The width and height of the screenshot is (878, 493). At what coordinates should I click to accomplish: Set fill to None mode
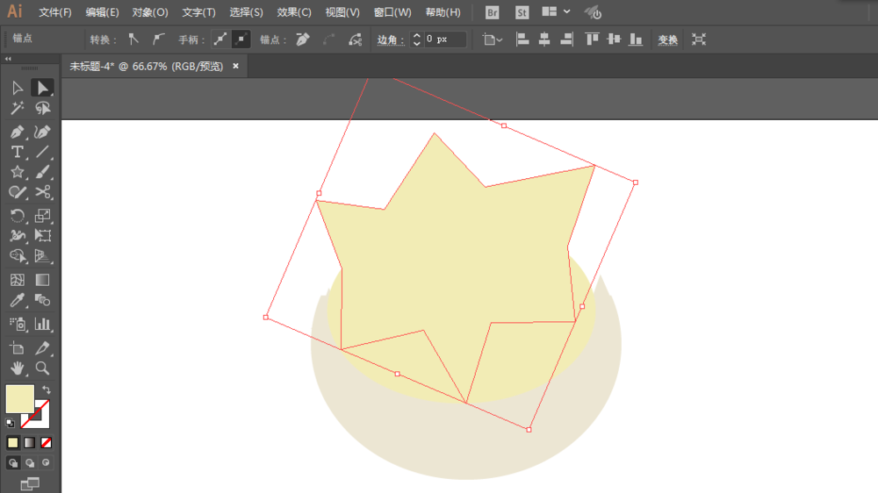coord(46,443)
